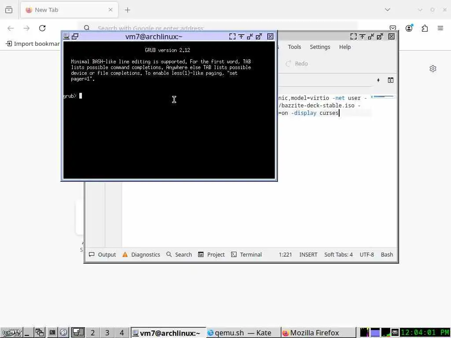The height and width of the screenshot is (338, 451).
Task: Switch to workspace 1
Action: click(x=78, y=333)
